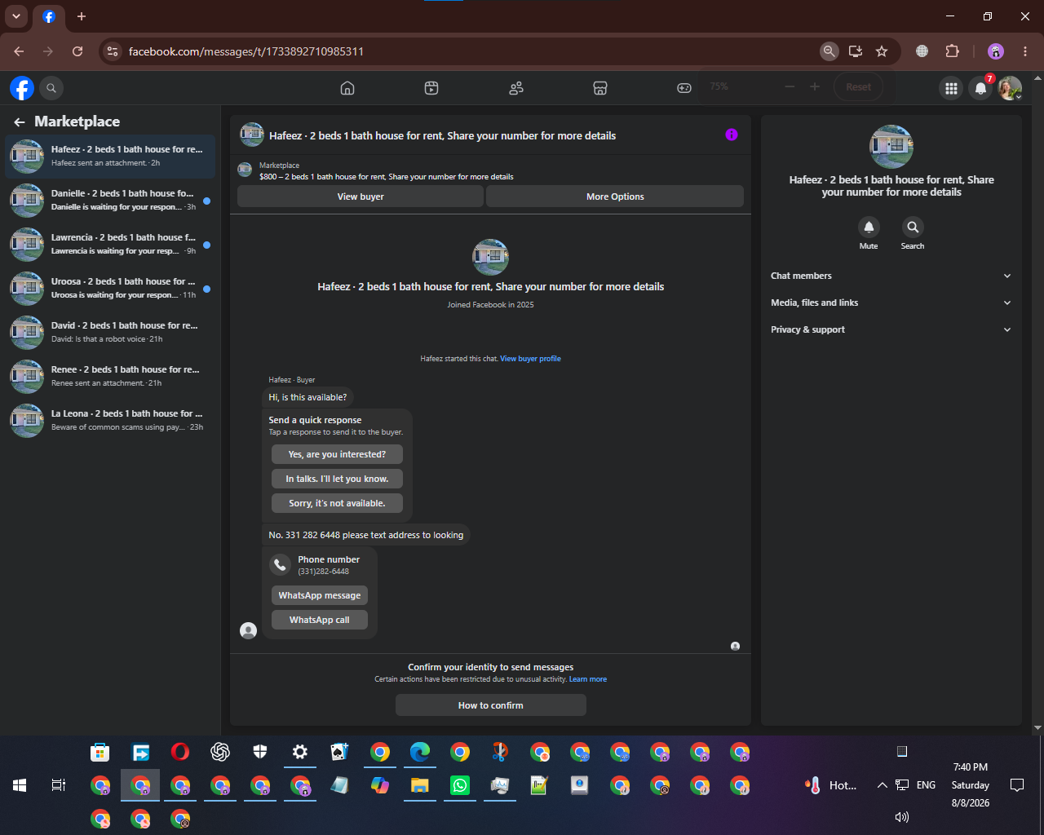Open Chrome's three-dot menu
The height and width of the screenshot is (835, 1044).
(x=1025, y=51)
